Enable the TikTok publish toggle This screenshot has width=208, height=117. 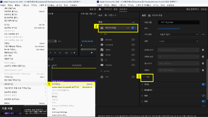tap(133, 50)
